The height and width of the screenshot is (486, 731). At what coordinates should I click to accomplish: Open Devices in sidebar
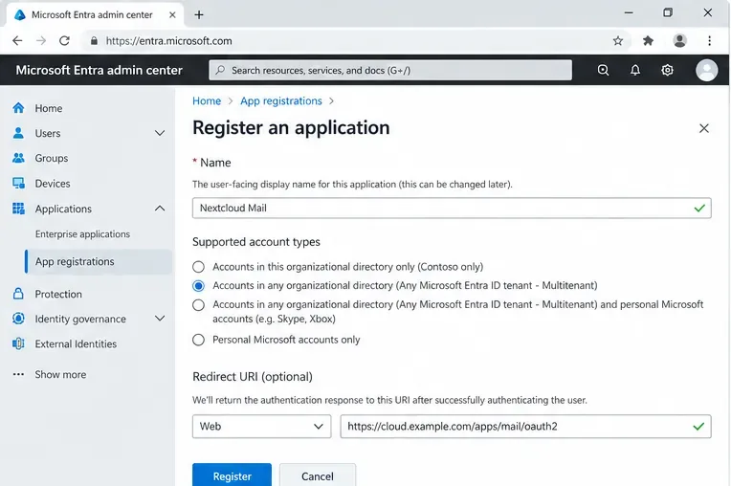pyautogui.click(x=53, y=183)
